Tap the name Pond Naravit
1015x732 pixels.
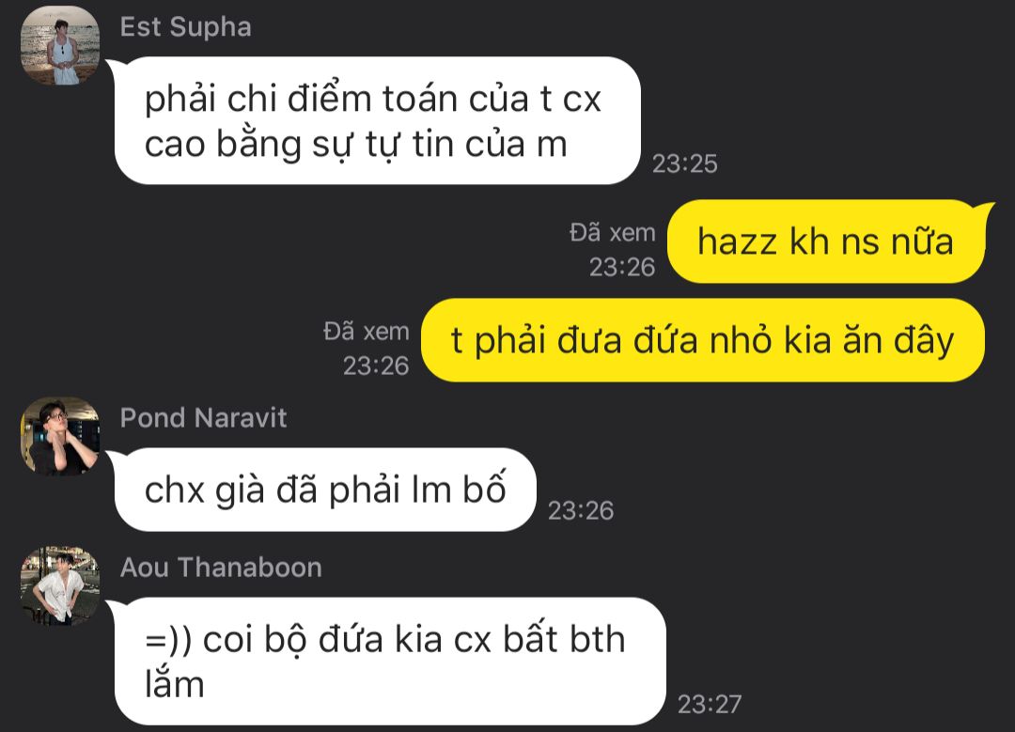pyautogui.click(x=203, y=418)
